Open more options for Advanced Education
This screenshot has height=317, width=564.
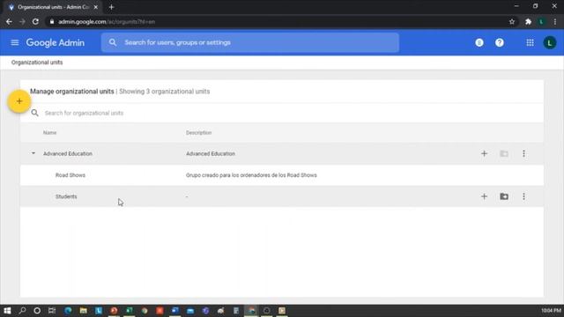pos(523,154)
